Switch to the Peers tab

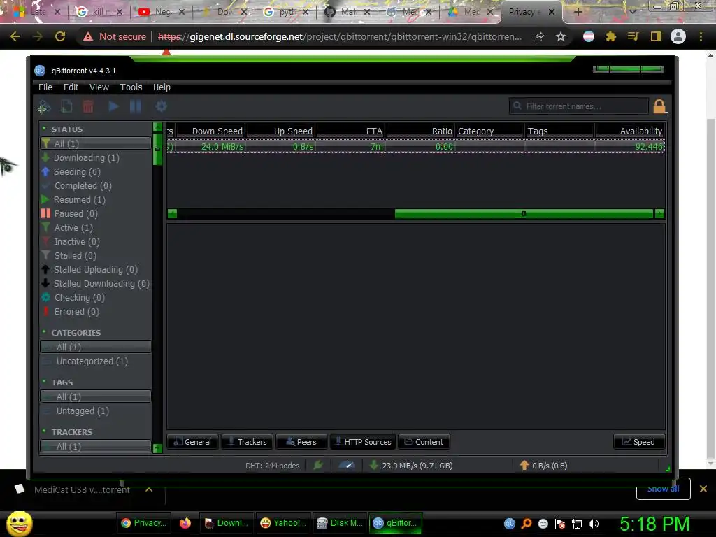pos(301,442)
